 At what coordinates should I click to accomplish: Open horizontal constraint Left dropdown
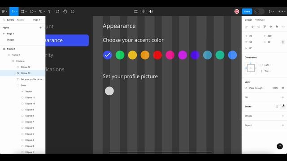(267, 65)
